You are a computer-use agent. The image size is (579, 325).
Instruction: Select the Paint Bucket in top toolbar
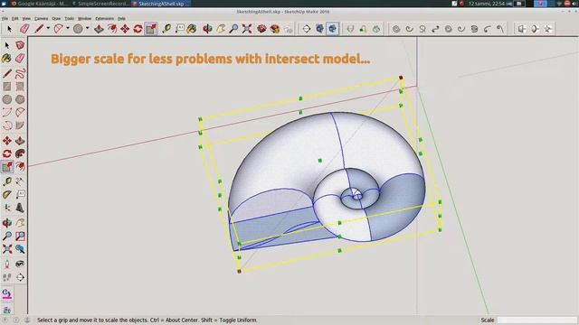point(191,28)
